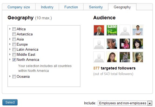
Task: Click the green sale 7% off thumbnail
Action: [x=112, y=30]
